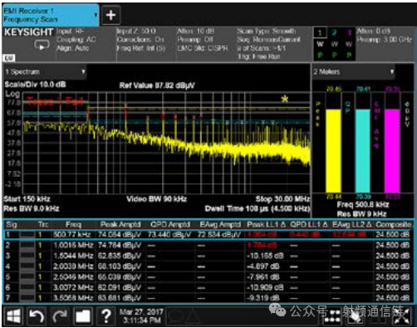Click the Peak LL1 Δ column header
The image size is (417, 328).
[x=266, y=224]
